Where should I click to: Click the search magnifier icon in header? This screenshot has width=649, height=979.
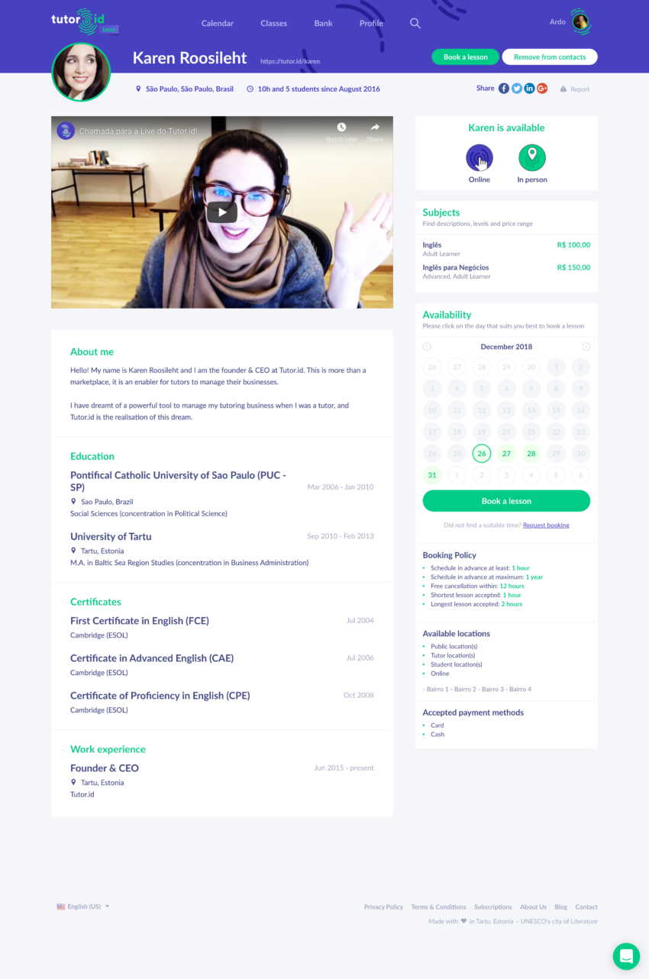click(x=415, y=24)
